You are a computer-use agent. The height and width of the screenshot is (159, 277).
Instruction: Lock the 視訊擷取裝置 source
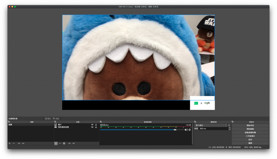click(96, 127)
